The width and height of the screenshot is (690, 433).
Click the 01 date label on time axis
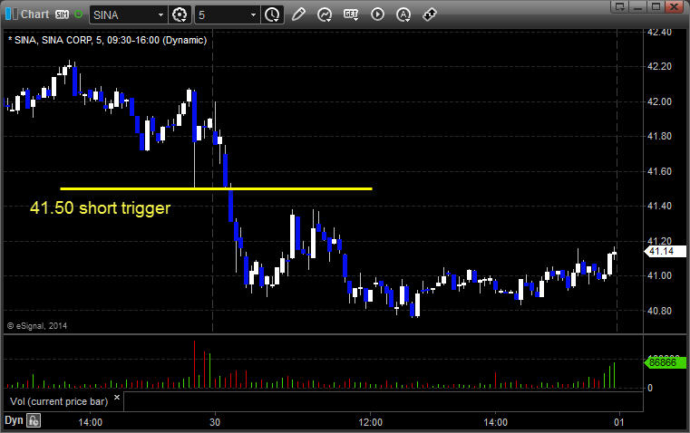619,422
